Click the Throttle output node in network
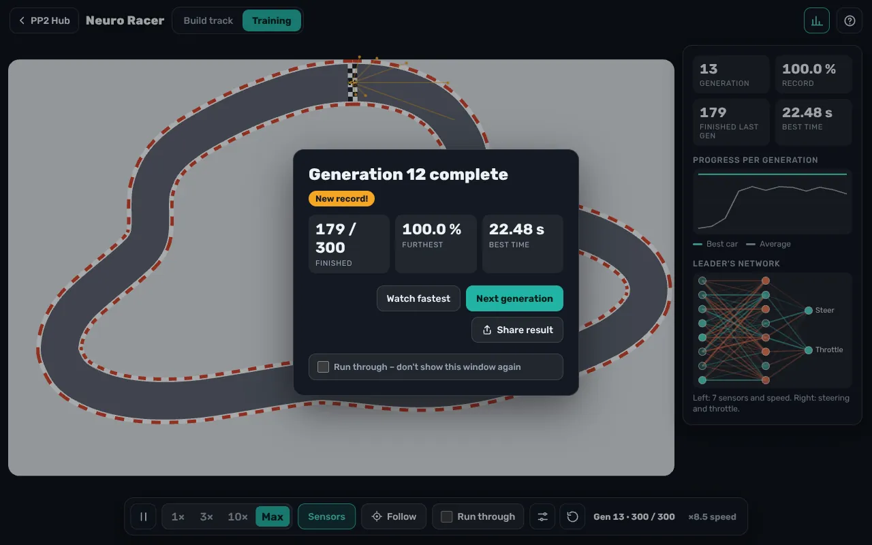The image size is (872, 545). pyautogui.click(x=809, y=349)
